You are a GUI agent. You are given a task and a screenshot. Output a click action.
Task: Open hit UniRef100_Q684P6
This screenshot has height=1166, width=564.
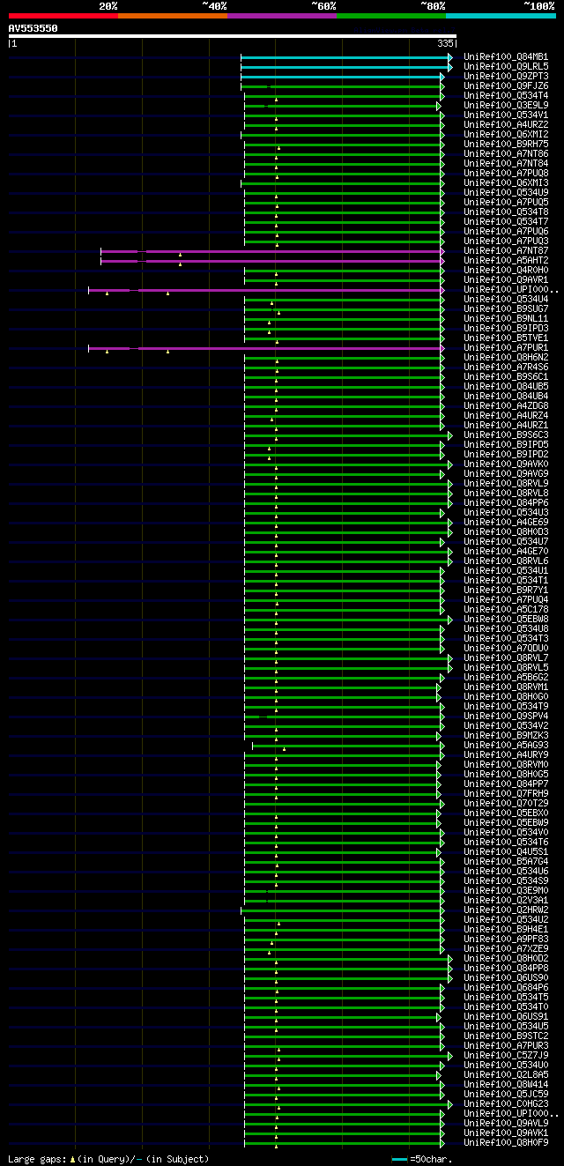point(506,988)
